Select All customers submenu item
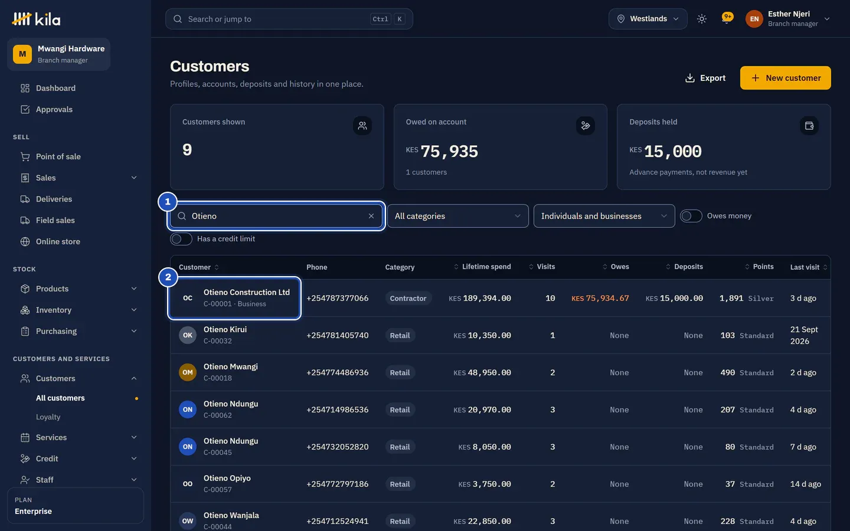 (87, 398)
